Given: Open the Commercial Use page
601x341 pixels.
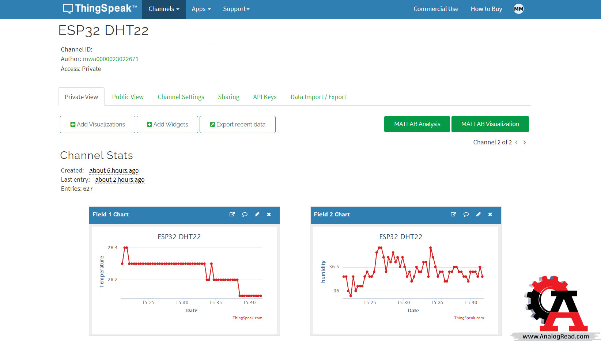Looking at the screenshot, I should coord(436,9).
